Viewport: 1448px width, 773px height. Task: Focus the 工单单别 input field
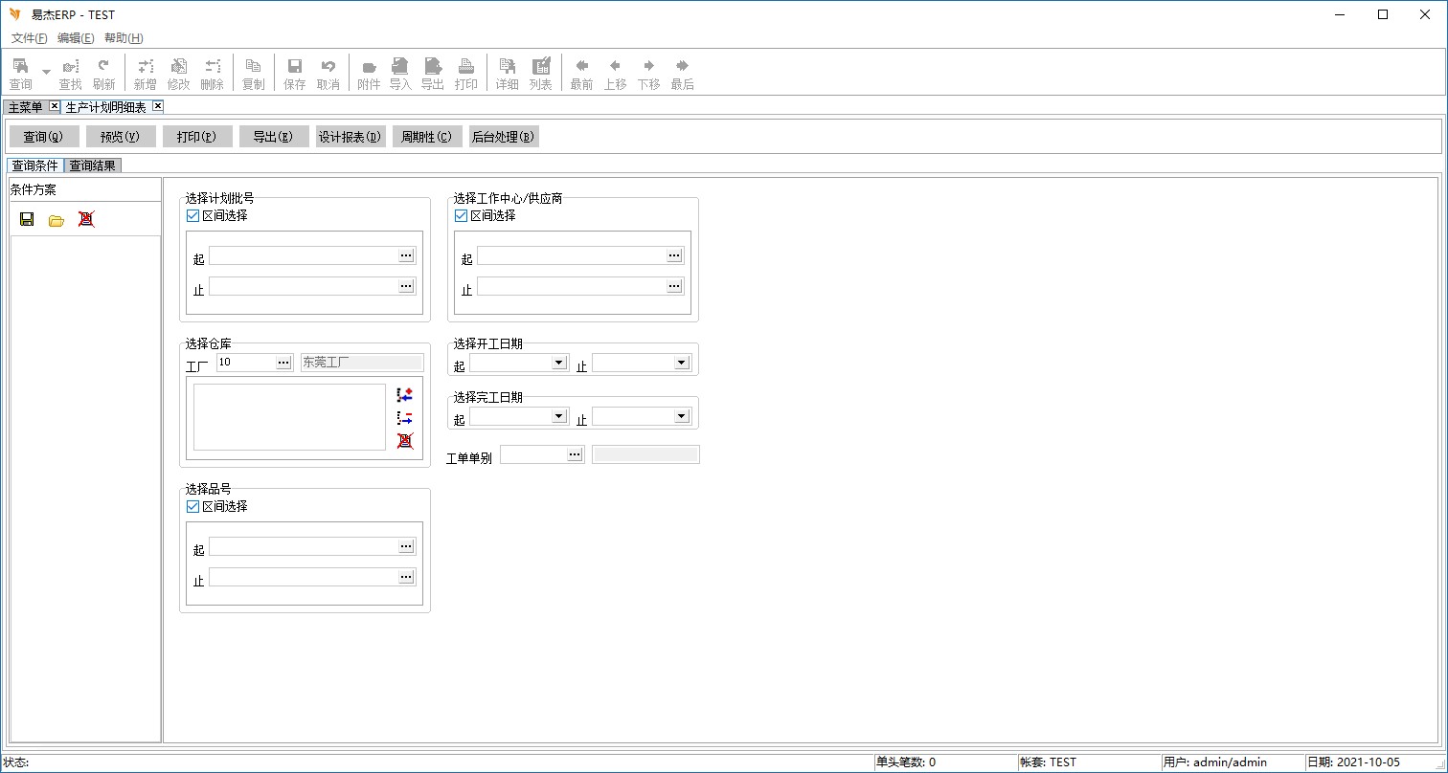click(x=533, y=454)
